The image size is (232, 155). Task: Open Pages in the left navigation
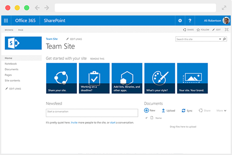(8, 75)
